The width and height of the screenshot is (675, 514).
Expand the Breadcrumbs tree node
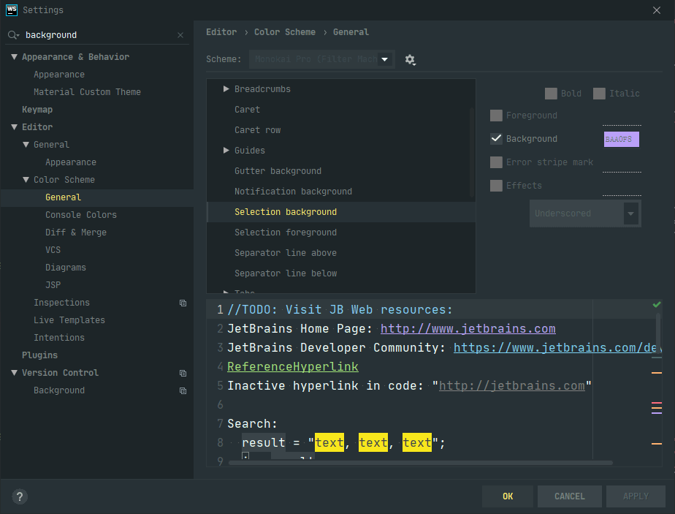tap(226, 89)
